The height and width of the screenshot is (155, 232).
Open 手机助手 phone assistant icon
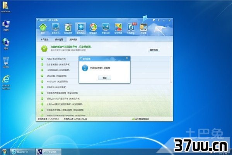point(131,29)
